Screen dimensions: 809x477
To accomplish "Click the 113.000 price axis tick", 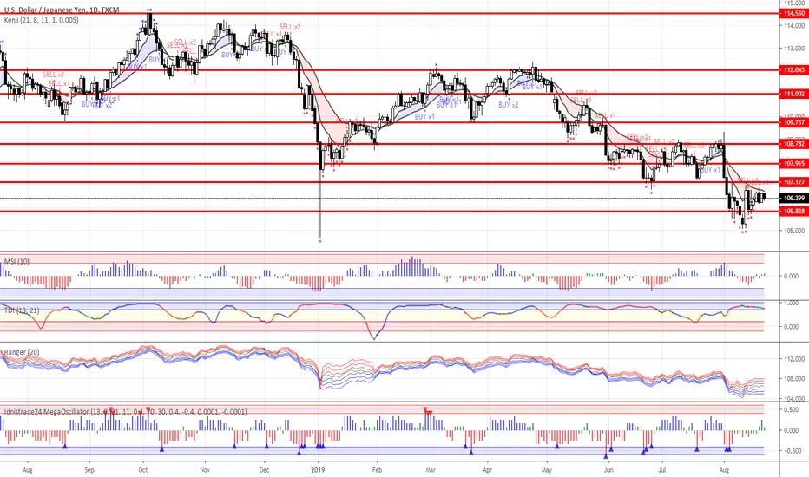I will 794,49.
